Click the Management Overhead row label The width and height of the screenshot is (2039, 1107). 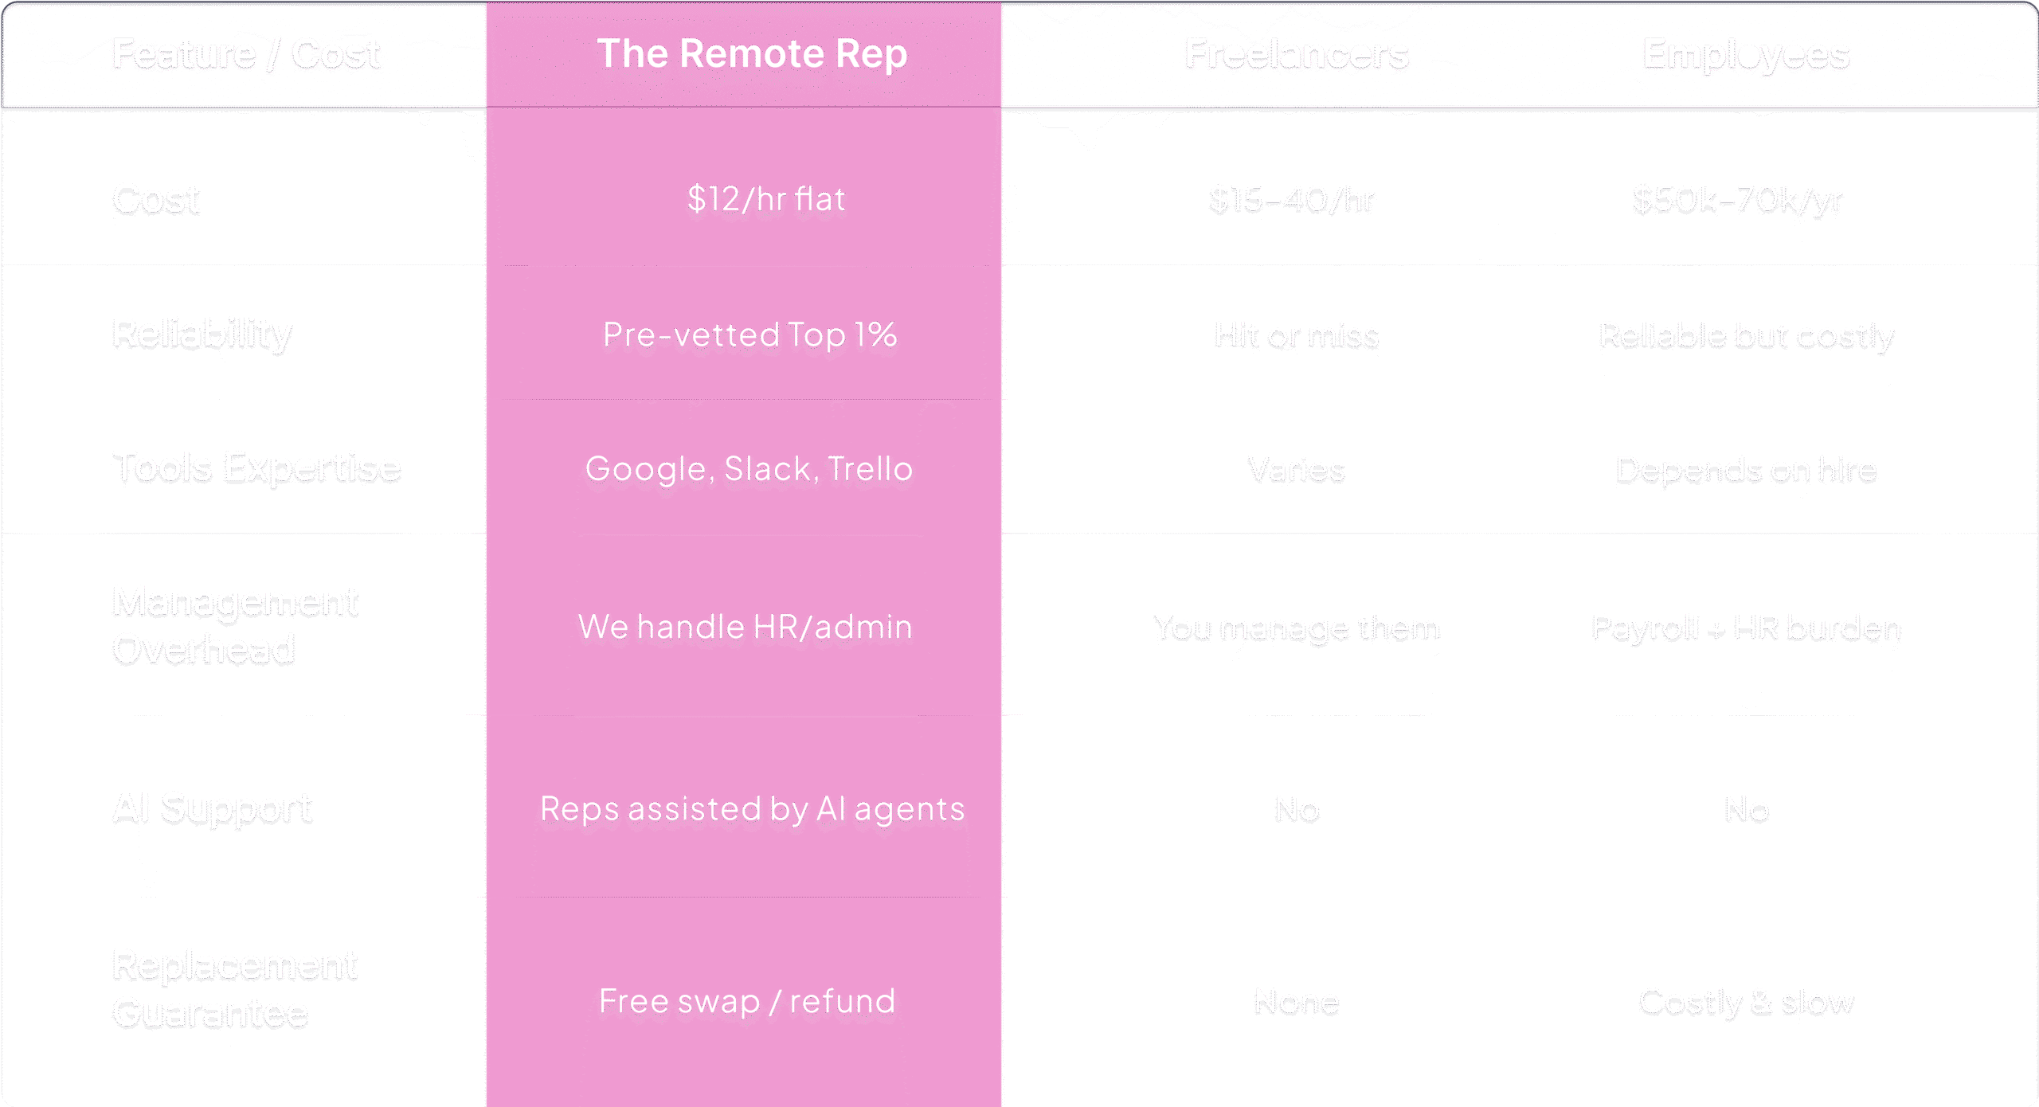(x=236, y=626)
